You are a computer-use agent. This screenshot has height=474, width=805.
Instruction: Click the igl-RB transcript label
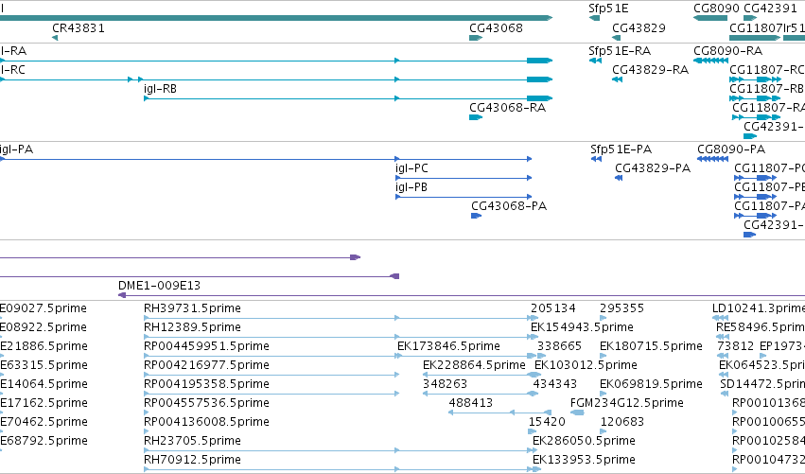pos(160,89)
